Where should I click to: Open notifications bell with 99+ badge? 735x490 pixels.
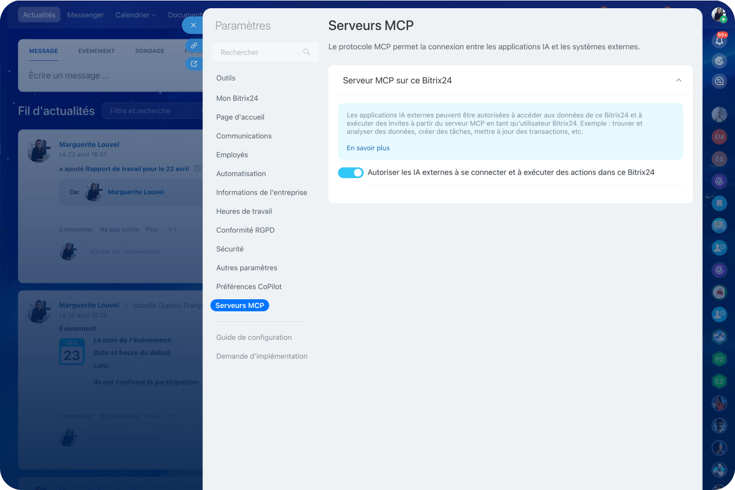(719, 40)
